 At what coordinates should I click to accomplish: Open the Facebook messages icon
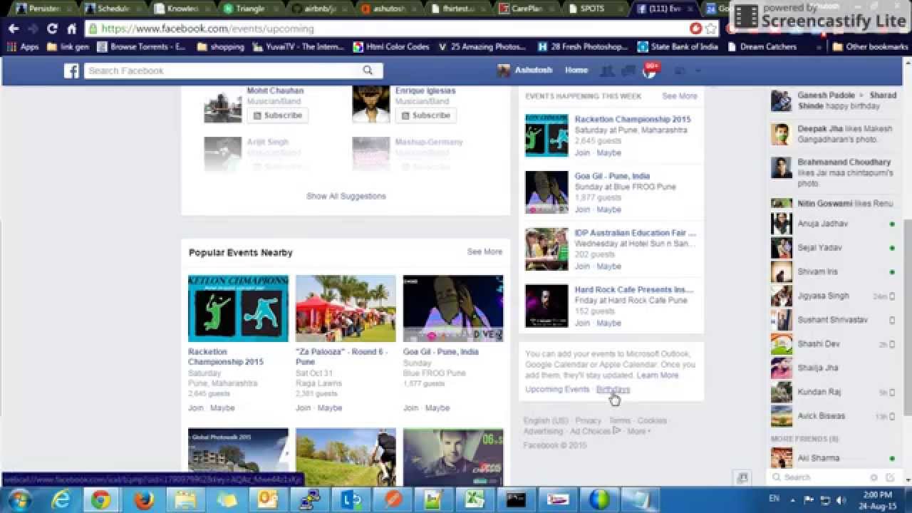click(x=628, y=71)
